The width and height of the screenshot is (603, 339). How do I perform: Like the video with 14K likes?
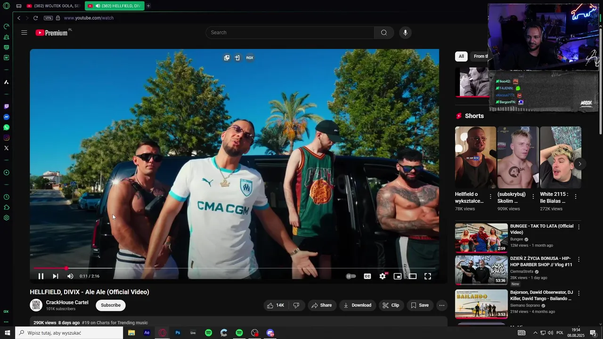(x=276, y=305)
